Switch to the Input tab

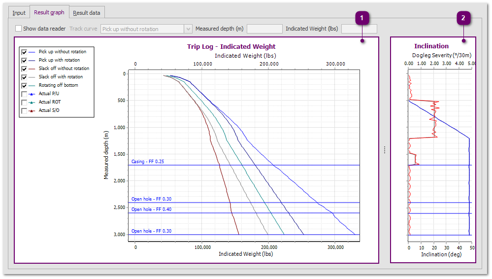(19, 13)
